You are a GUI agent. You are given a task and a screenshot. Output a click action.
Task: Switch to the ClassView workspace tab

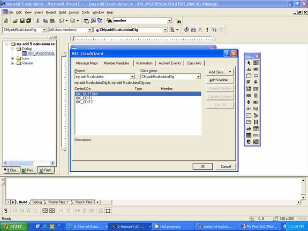(11, 170)
